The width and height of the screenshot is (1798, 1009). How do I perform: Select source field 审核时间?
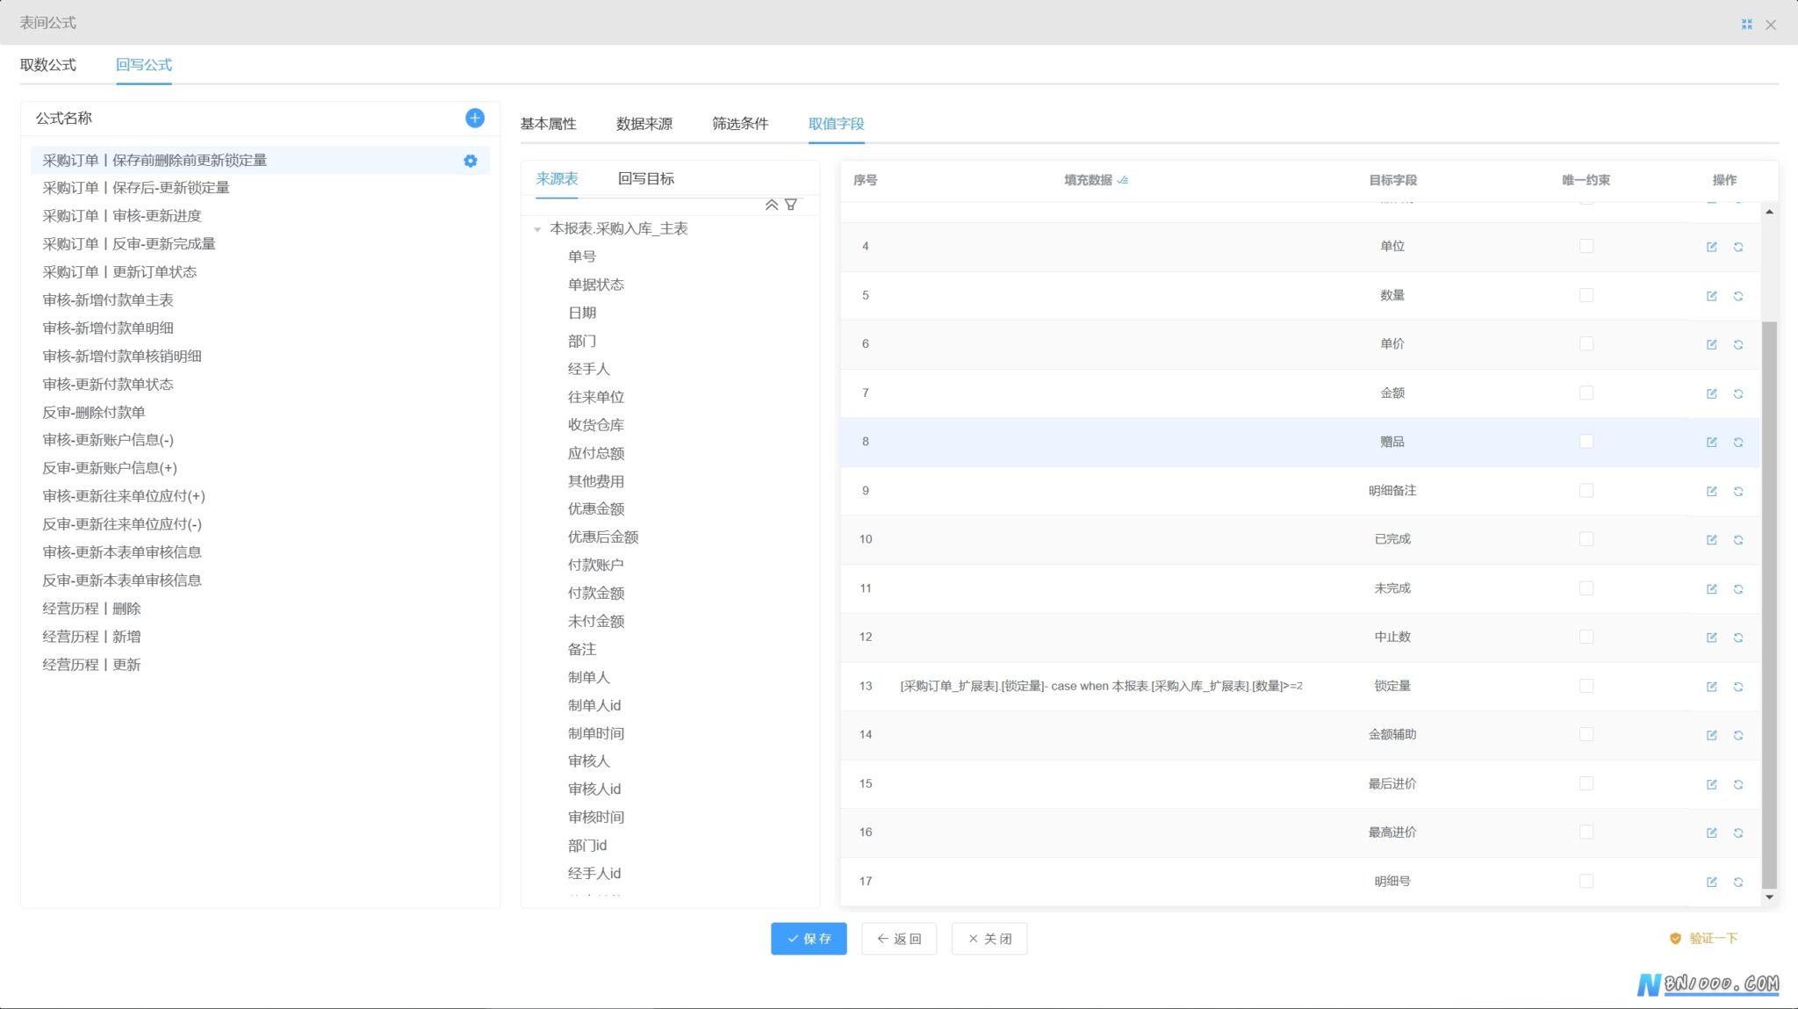[x=596, y=817]
